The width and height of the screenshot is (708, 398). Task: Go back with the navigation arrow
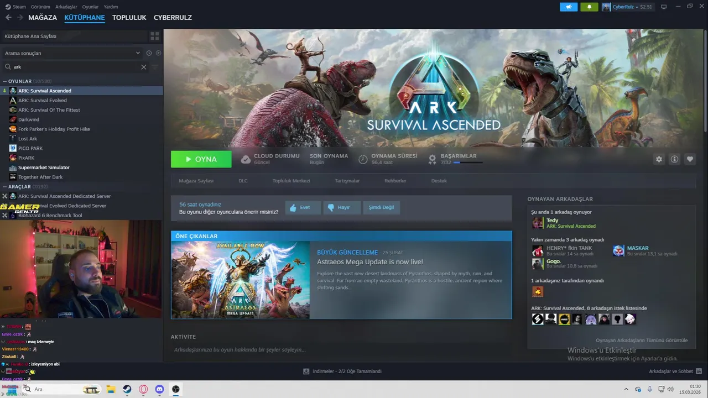coord(8,18)
